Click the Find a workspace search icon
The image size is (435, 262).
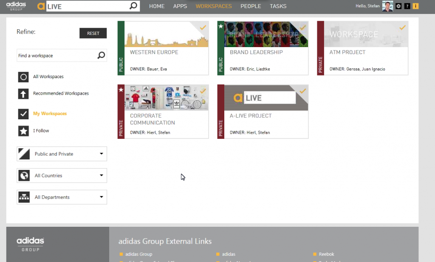pyautogui.click(x=101, y=56)
